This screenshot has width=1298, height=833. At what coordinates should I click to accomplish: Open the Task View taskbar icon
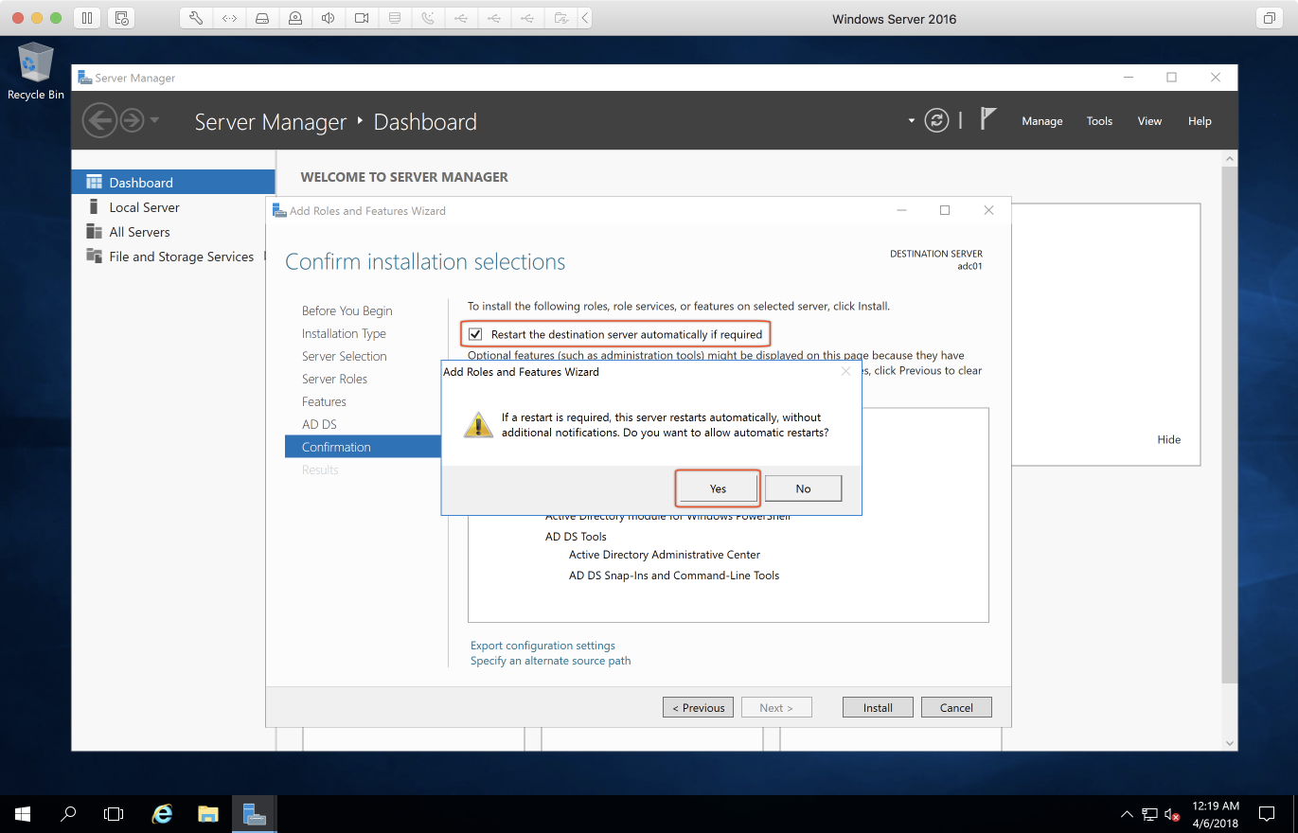click(x=114, y=813)
